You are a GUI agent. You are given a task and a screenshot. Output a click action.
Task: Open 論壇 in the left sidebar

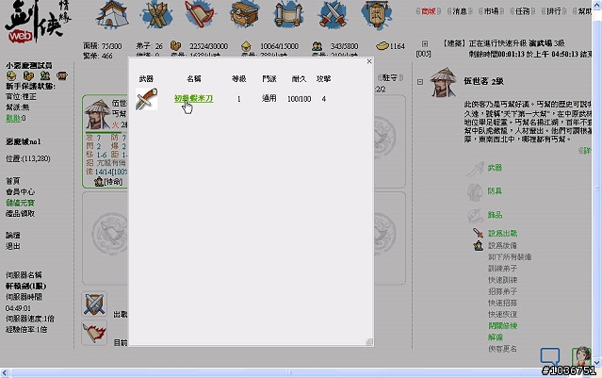12,235
